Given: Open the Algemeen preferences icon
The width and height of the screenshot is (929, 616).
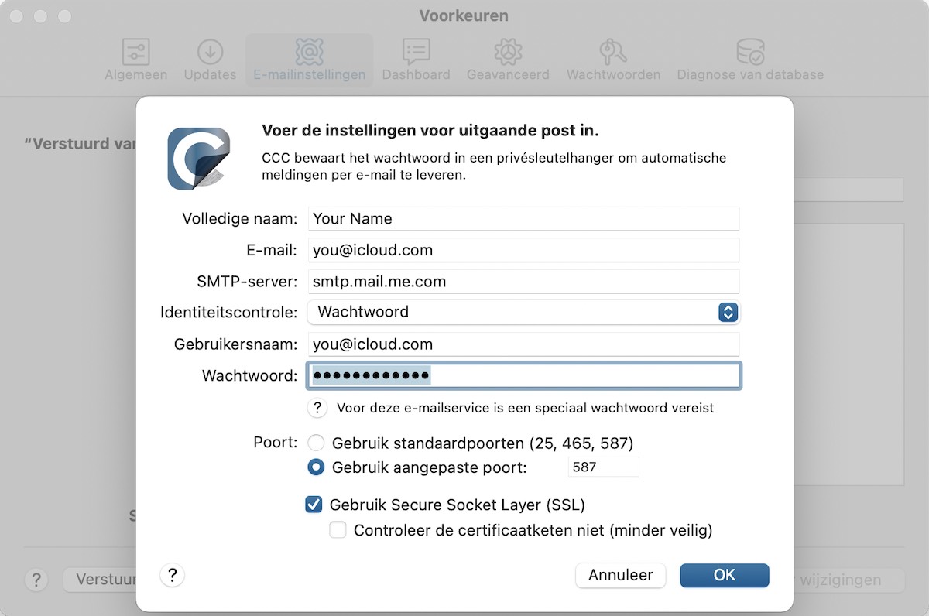Looking at the screenshot, I should pos(136,52).
